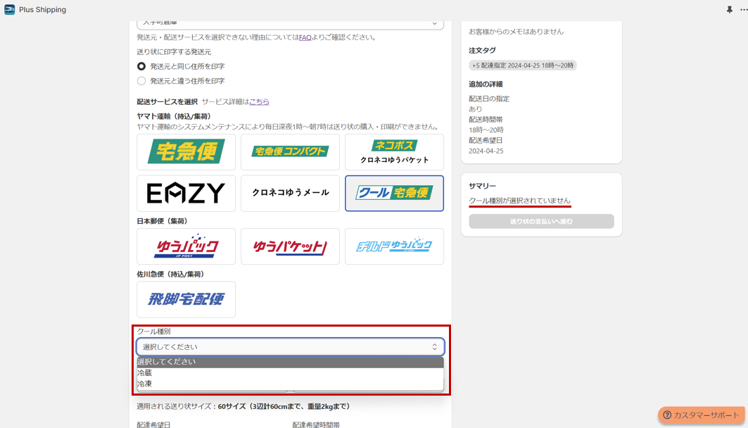Click the +S 配達指定 2024-04-25 order tag
Screen dimensions: 748x428
pyautogui.click(x=522, y=65)
